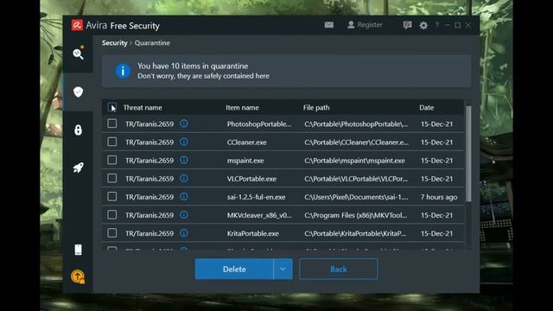The height and width of the screenshot is (311, 553).
Task: Toggle the select-all checkbox in header
Action: (x=111, y=107)
